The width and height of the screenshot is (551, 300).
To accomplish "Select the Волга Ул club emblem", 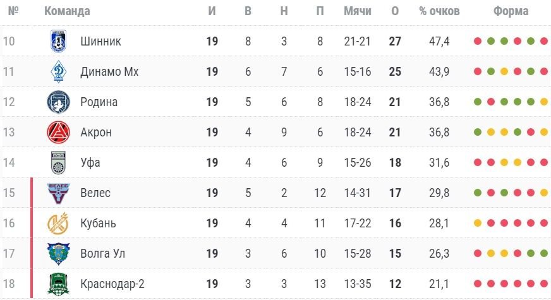I will (58, 254).
